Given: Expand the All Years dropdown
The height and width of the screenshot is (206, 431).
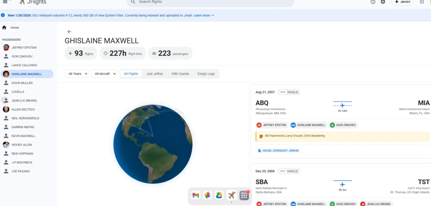Looking at the screenshot, I should [x=76, y=74].
